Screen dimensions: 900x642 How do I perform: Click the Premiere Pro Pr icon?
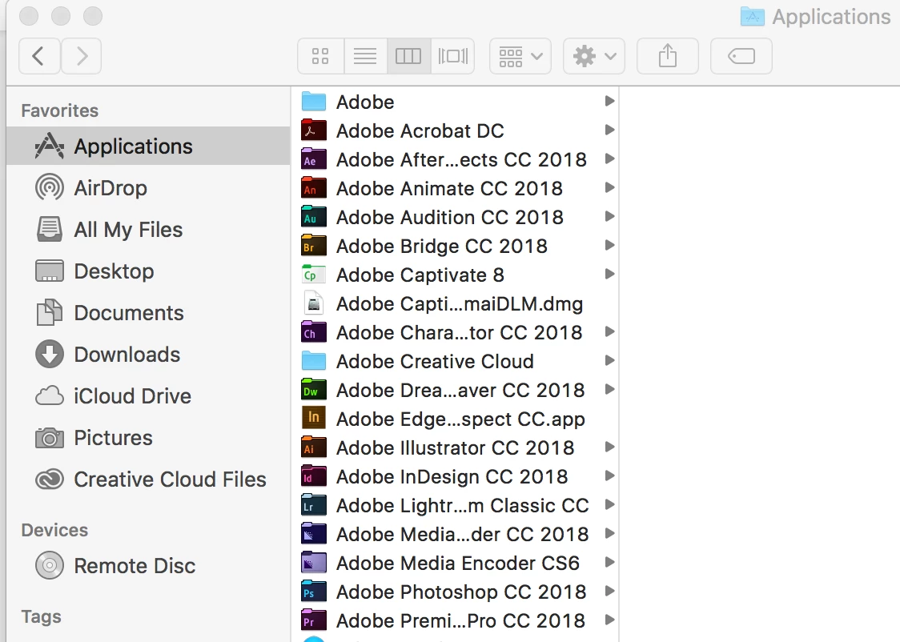click(x=314, y=620)
